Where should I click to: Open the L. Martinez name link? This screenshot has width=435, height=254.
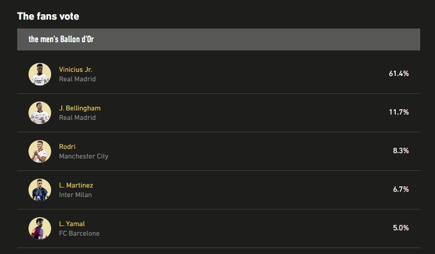click(76, 185)
